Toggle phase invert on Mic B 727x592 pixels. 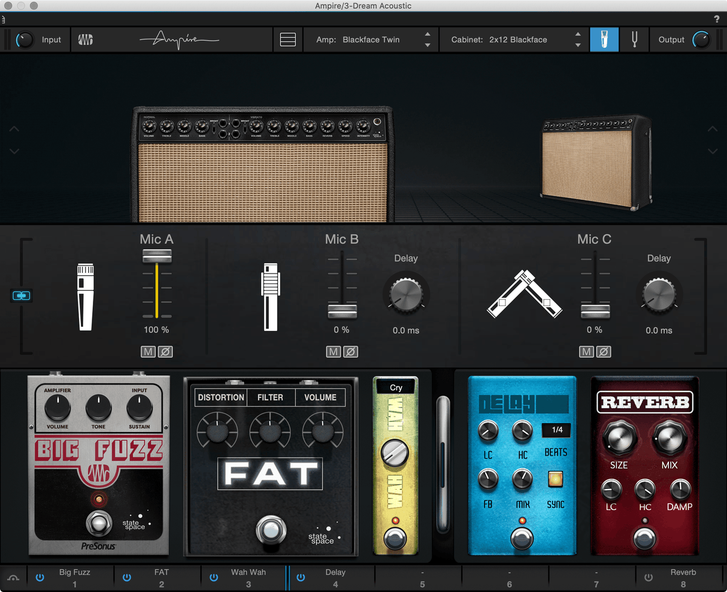[351, 351]
